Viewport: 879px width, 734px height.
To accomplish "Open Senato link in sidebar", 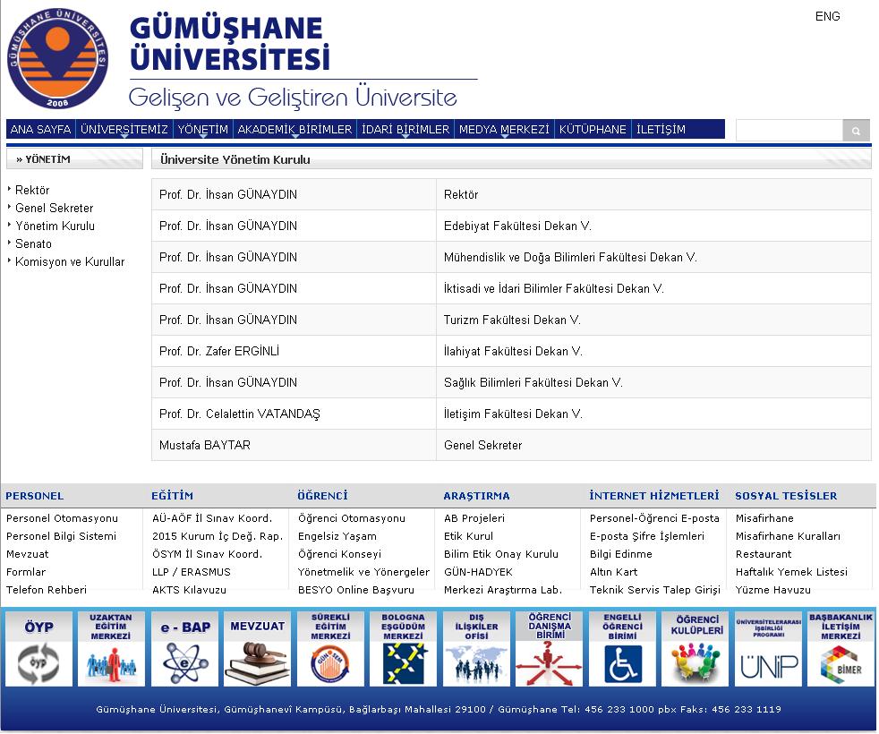I will [33, 243].
